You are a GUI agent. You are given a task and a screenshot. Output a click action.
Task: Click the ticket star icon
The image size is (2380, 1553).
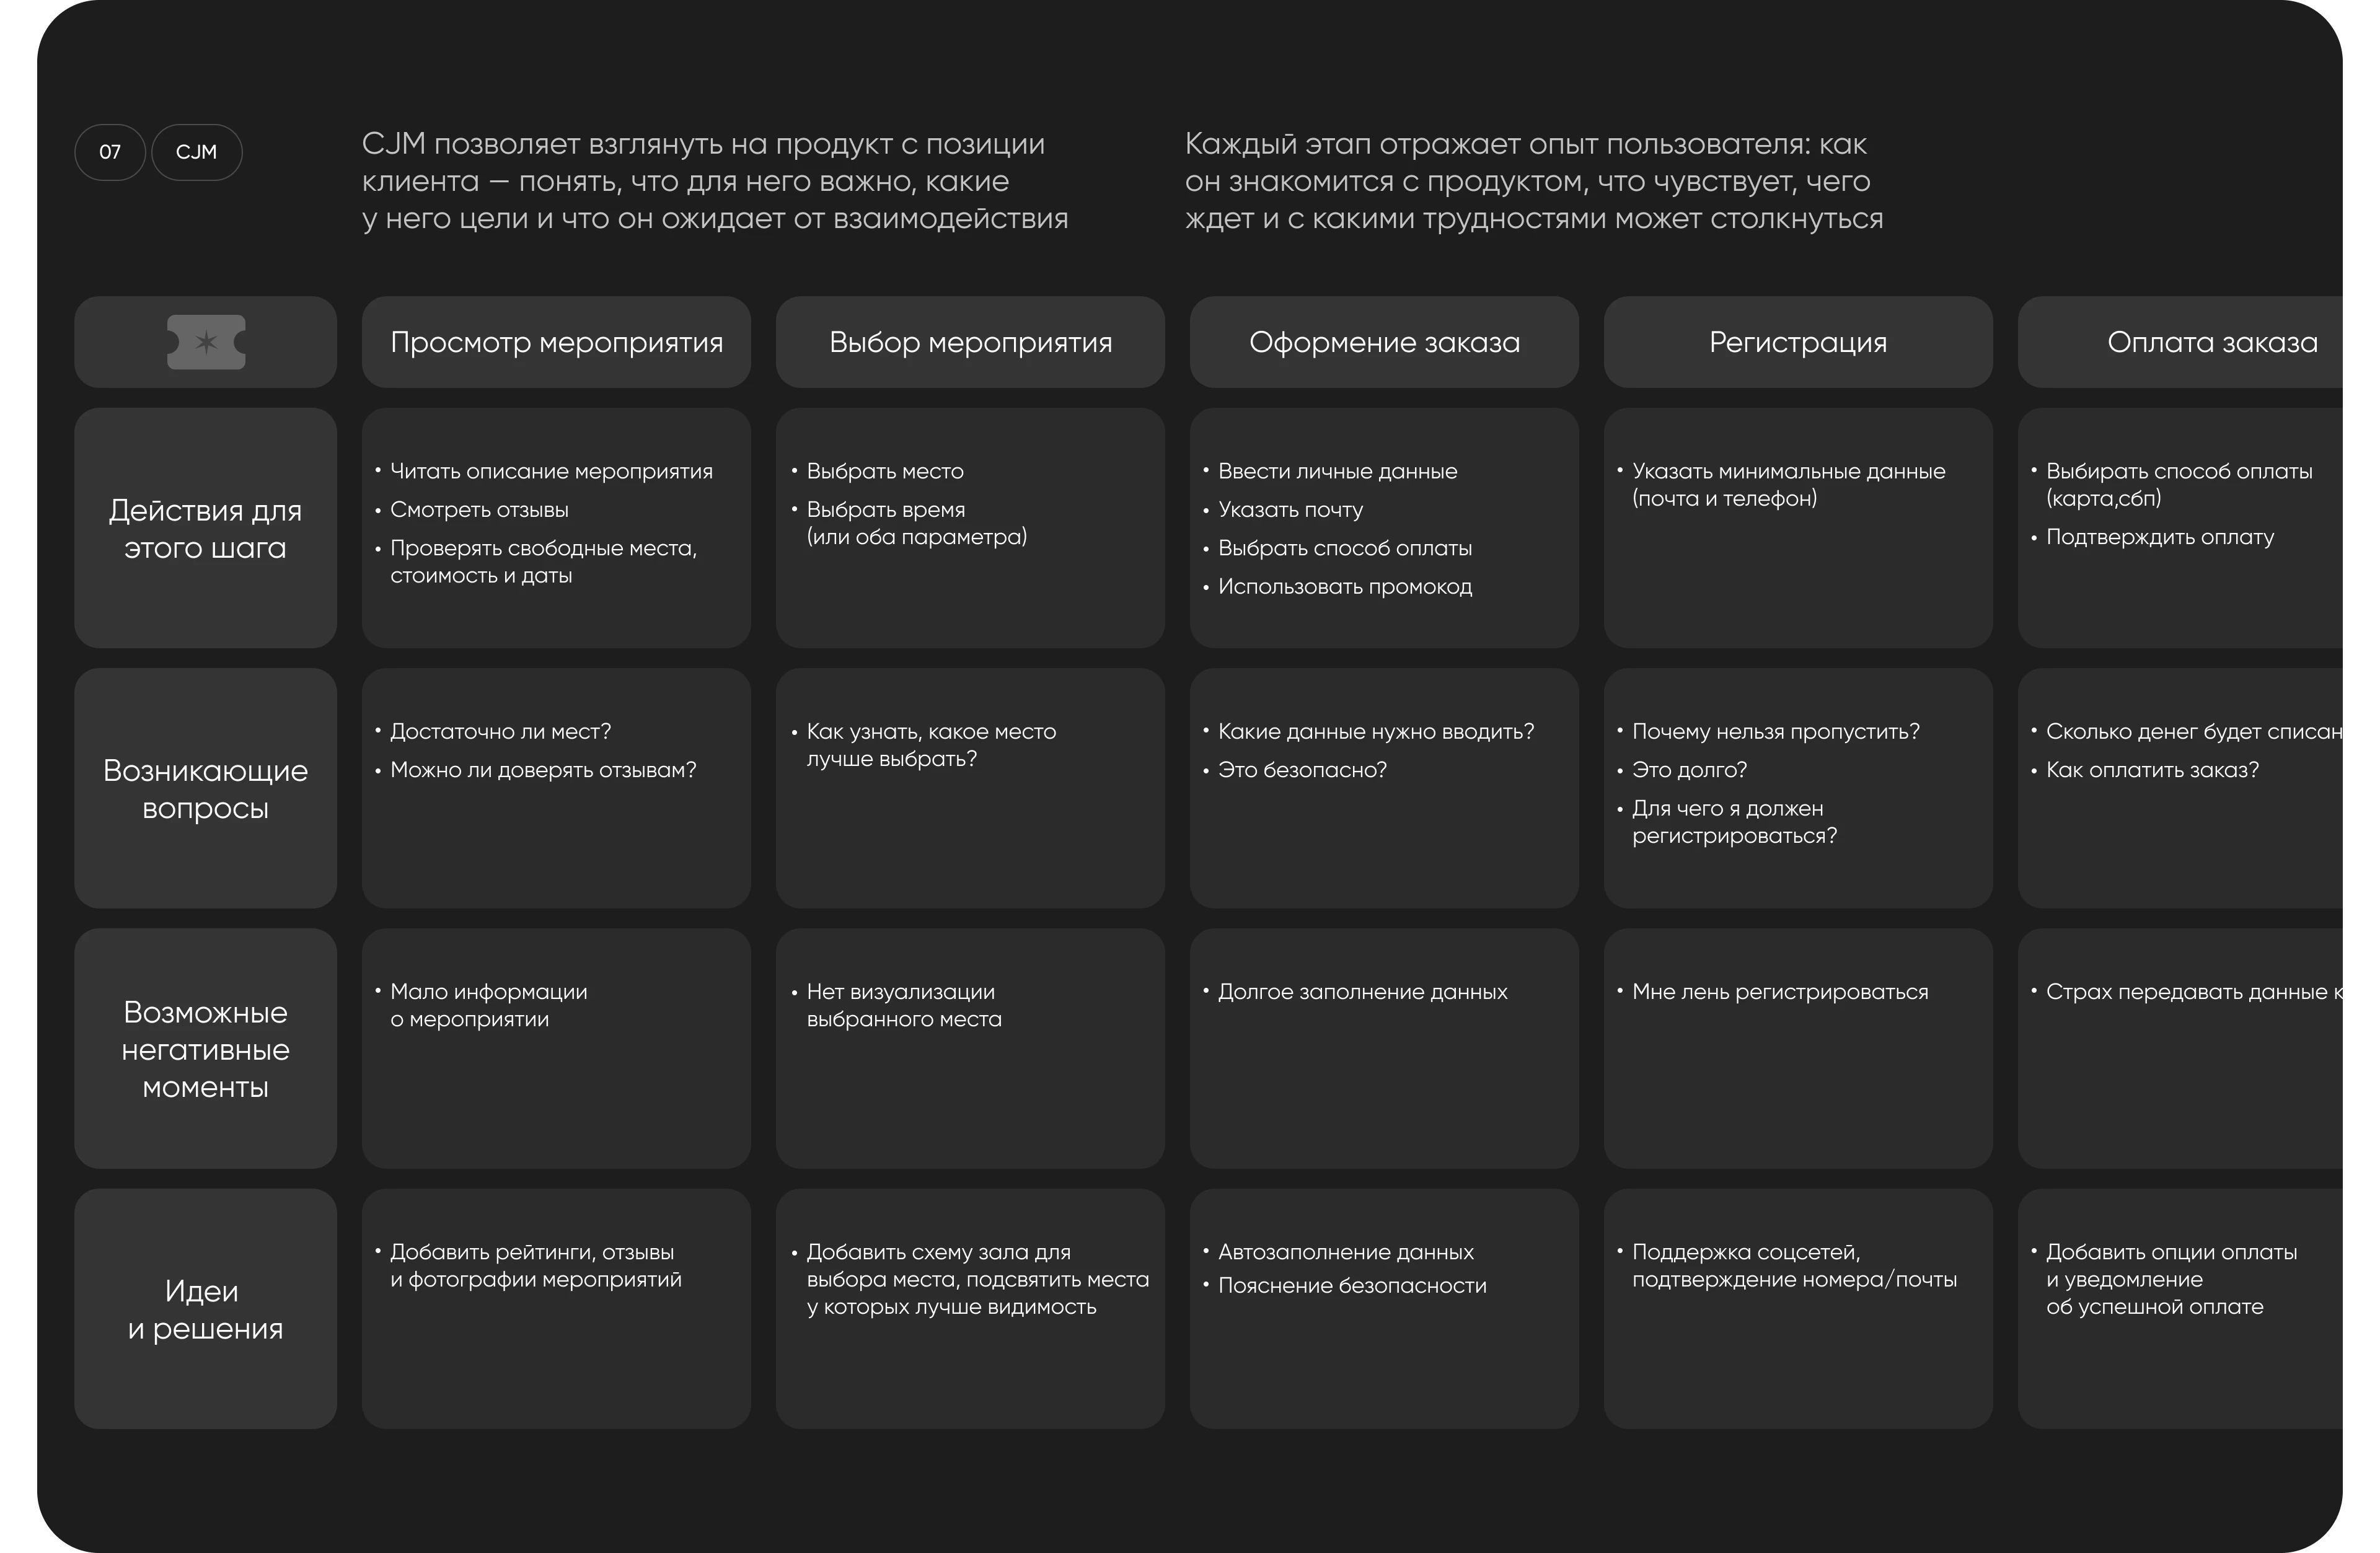(206, 342)
